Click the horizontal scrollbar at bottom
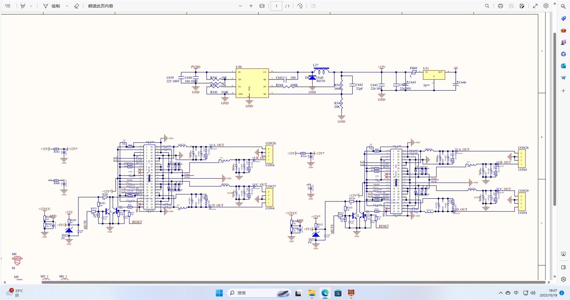Viewport: 570px width, 300px height. pyautogui.click(x=293, y=282)
